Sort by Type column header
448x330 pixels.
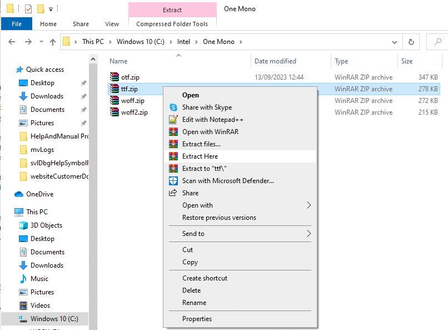tap(364, 61)
